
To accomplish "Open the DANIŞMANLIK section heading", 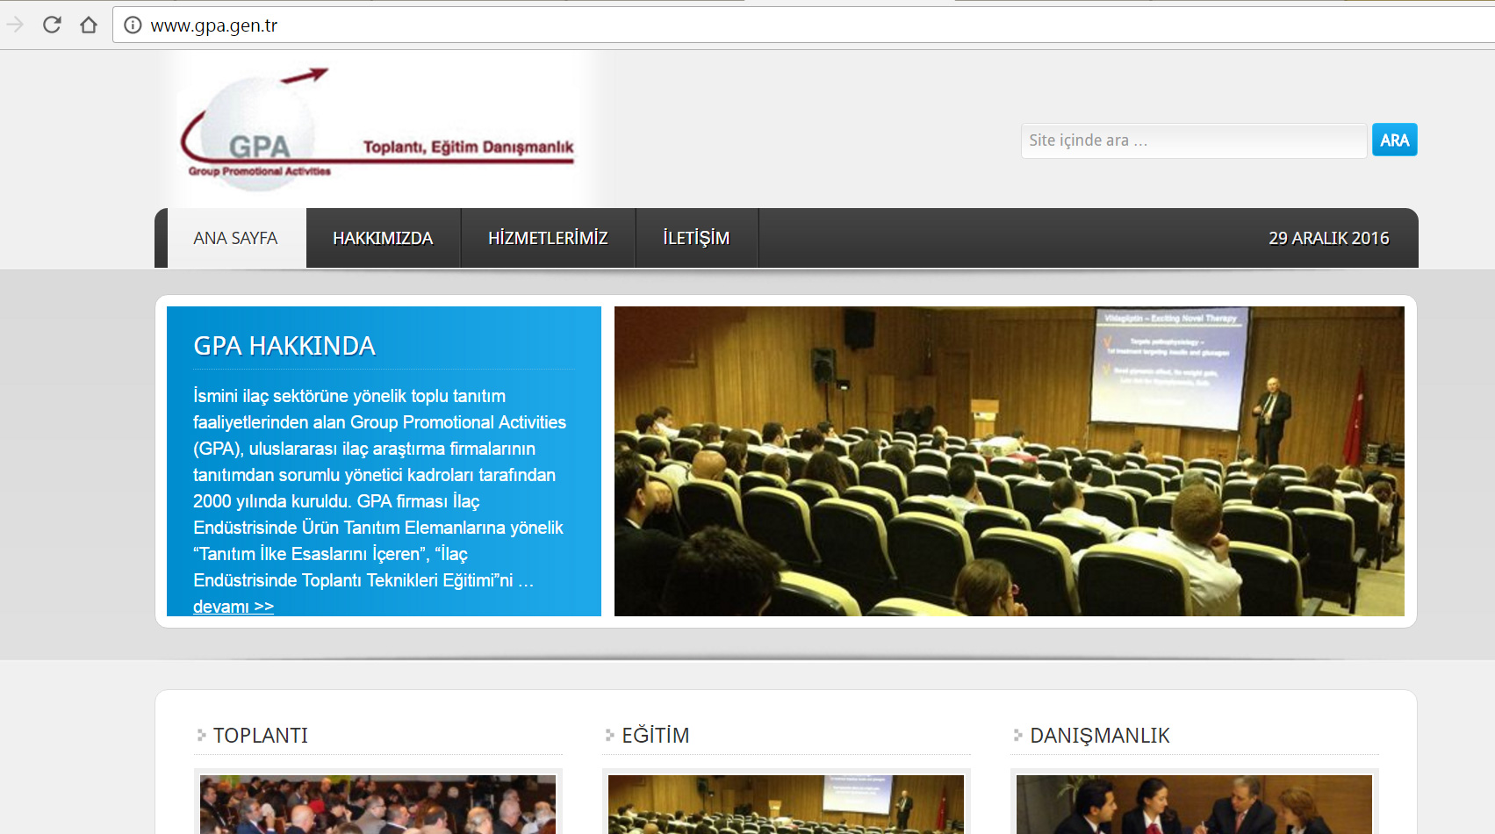I will tap(1099, 736).
